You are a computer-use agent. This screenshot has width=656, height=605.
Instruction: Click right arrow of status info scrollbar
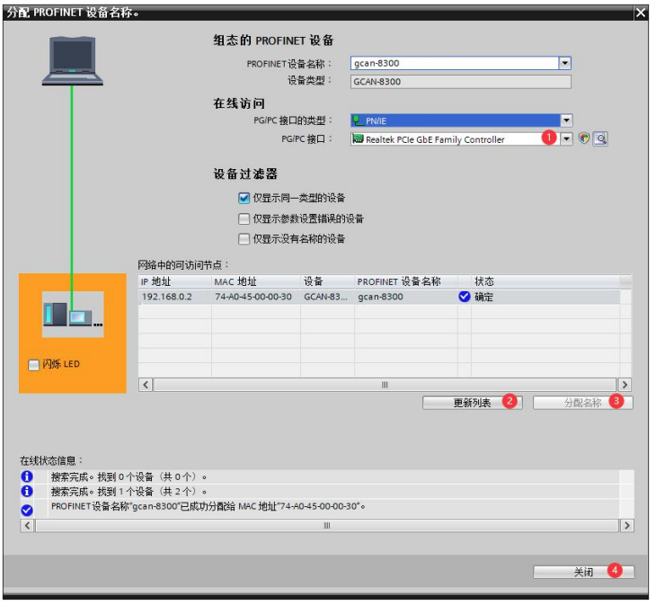626,525
